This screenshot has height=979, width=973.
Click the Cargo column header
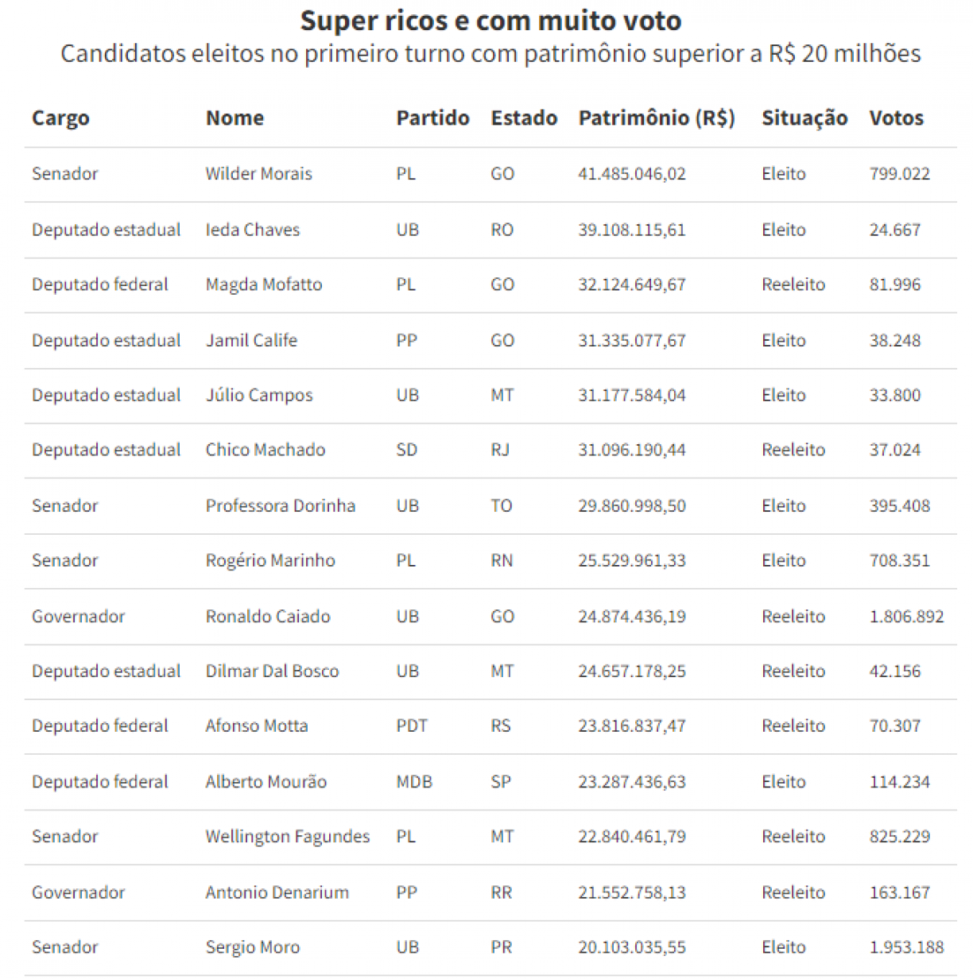(60, 118)
